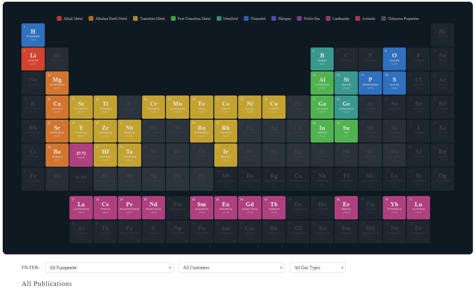The height and width of the screenshot is (289, 476).
Task: Open the Iron (Fe) element tile
Action: 201,107
